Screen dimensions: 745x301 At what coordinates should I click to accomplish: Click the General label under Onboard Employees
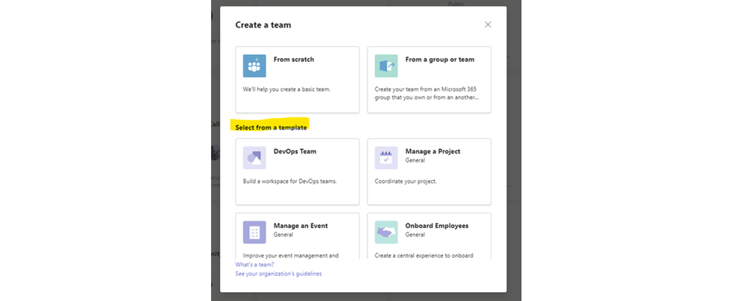click(x=415, y=235)
